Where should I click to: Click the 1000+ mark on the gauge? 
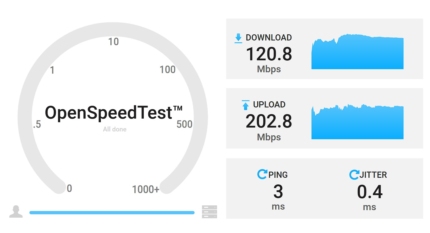tap(146, 189)
